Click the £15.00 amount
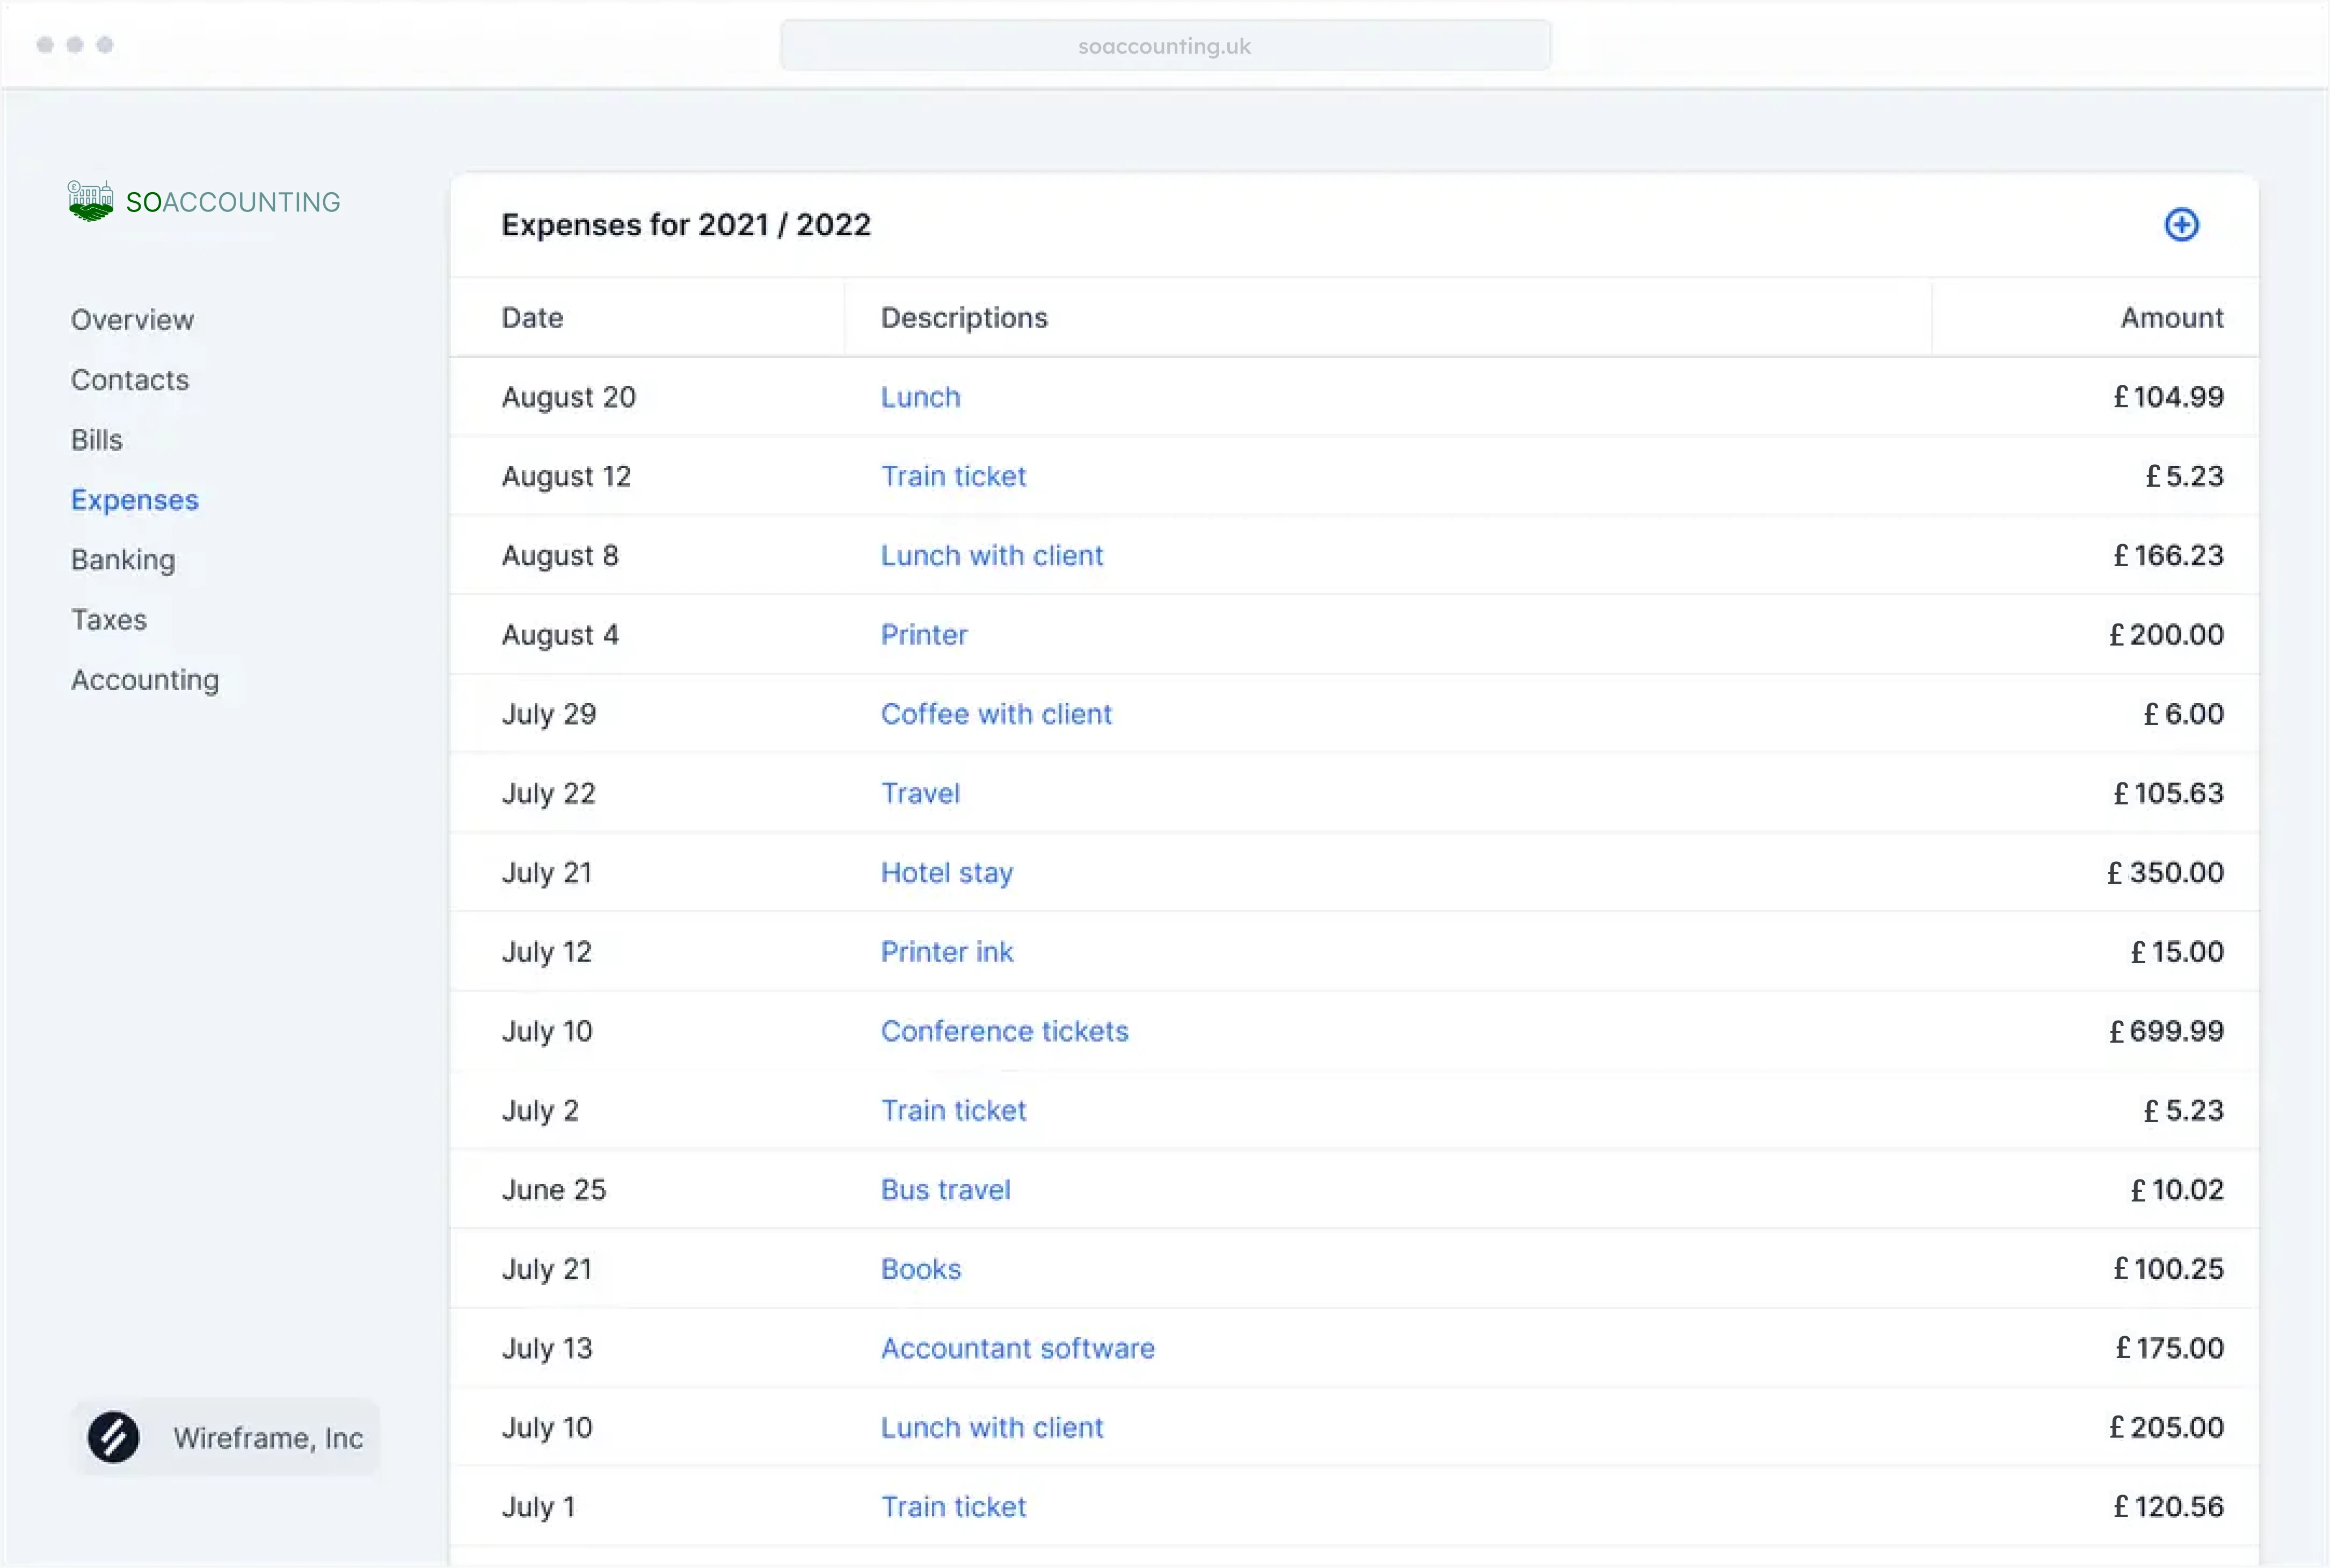 (x=2177, y=951)
